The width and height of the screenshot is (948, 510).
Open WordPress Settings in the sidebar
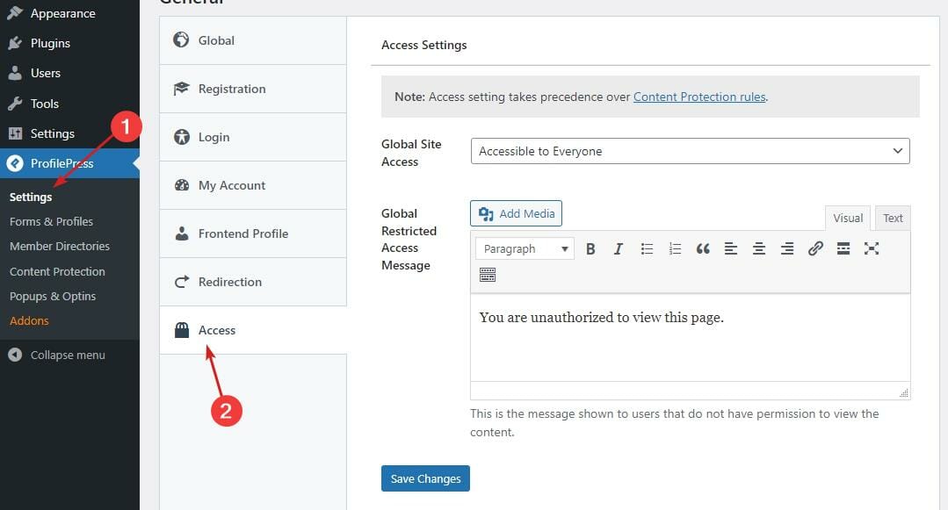pyautogui.click(x=69, y=133)
